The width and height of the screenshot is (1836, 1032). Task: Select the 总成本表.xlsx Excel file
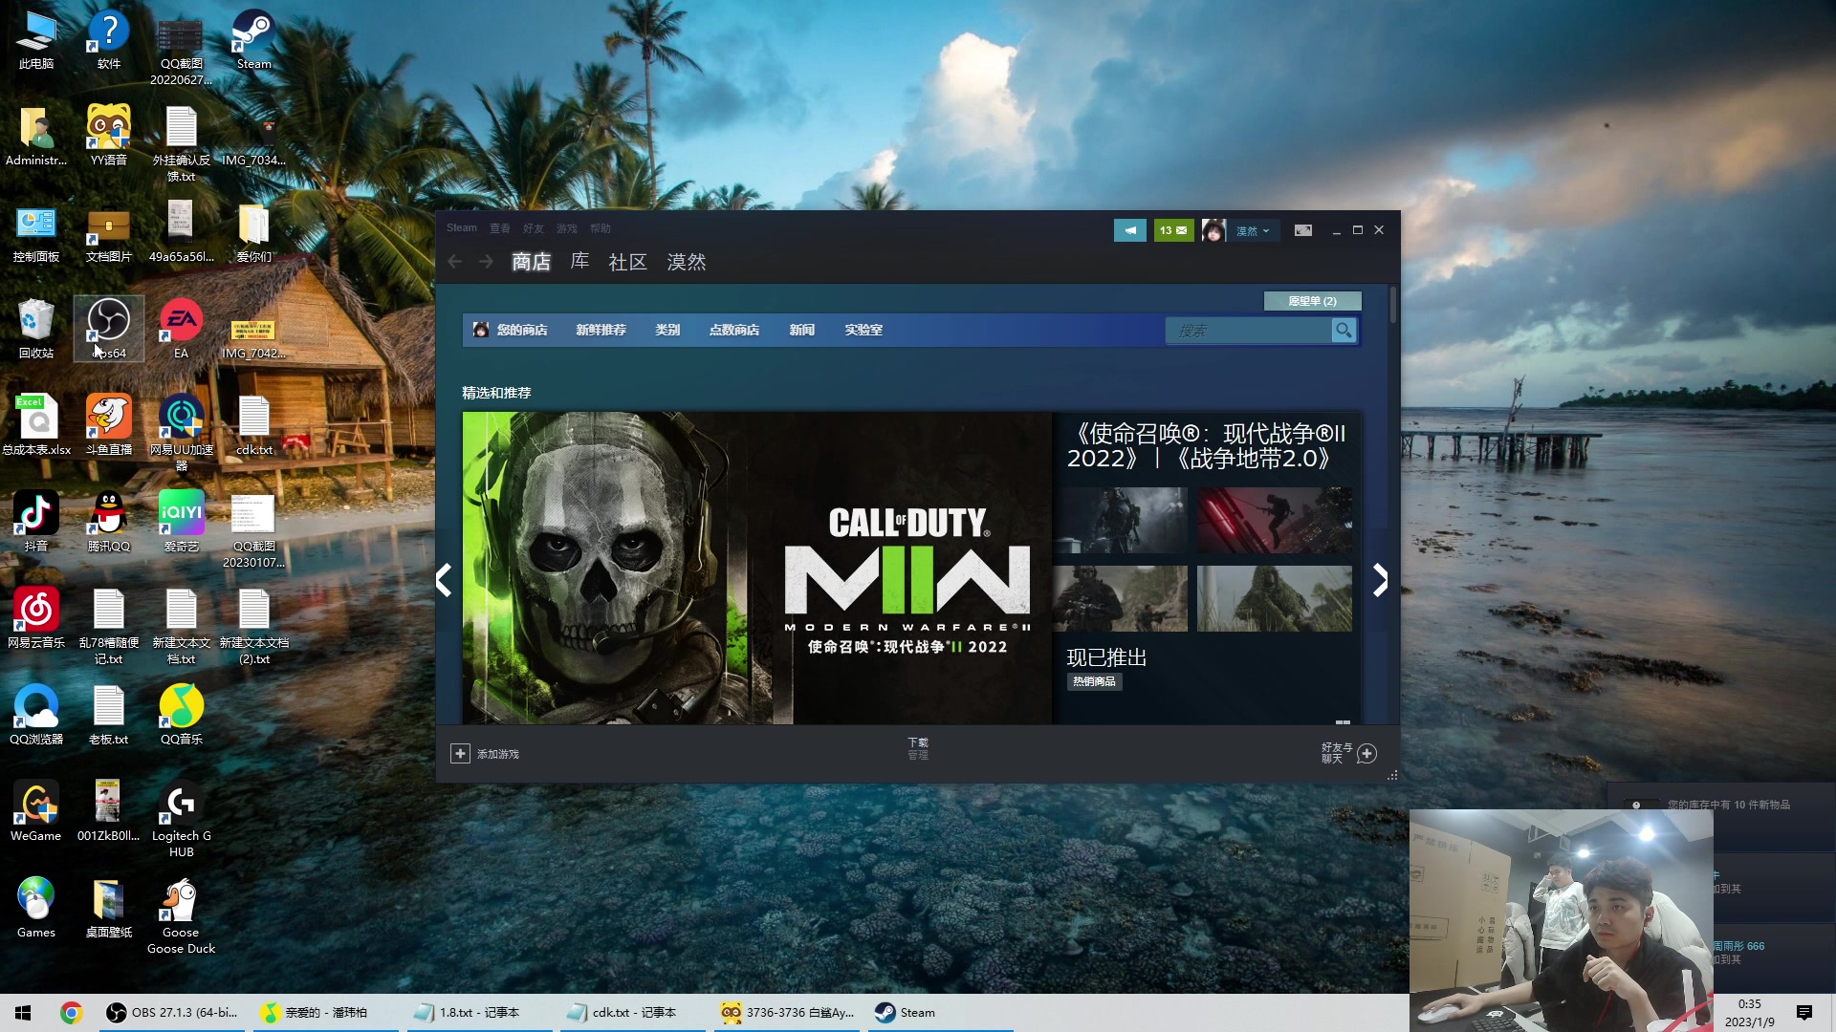tap(35, 425)
